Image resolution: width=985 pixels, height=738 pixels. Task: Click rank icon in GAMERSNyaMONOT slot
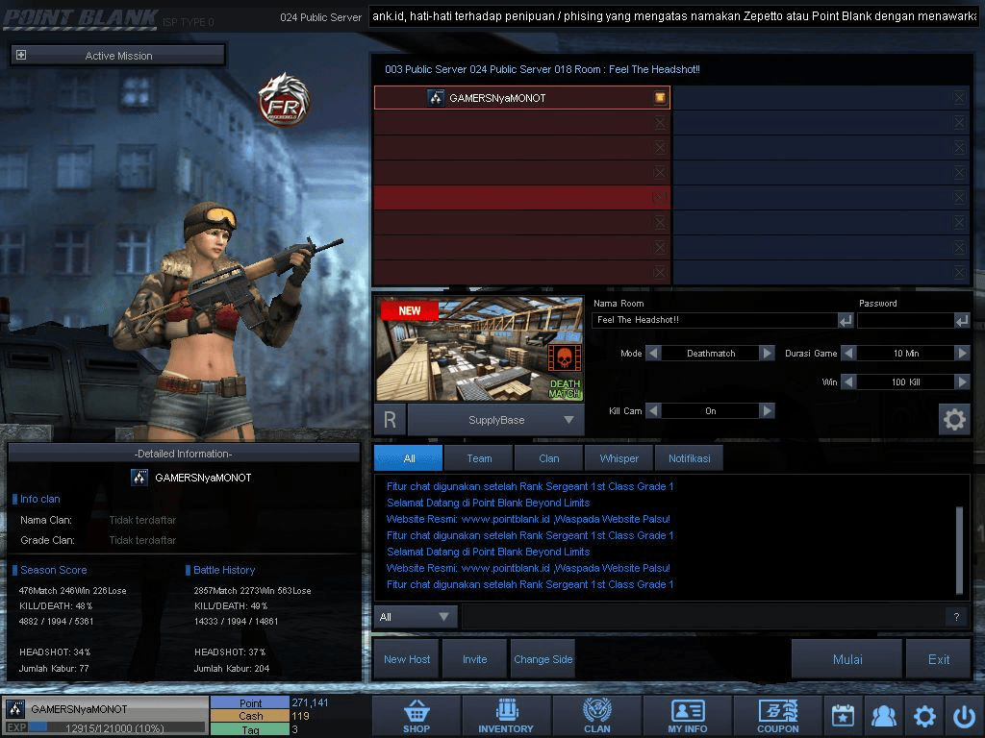(x=436, y=98)
